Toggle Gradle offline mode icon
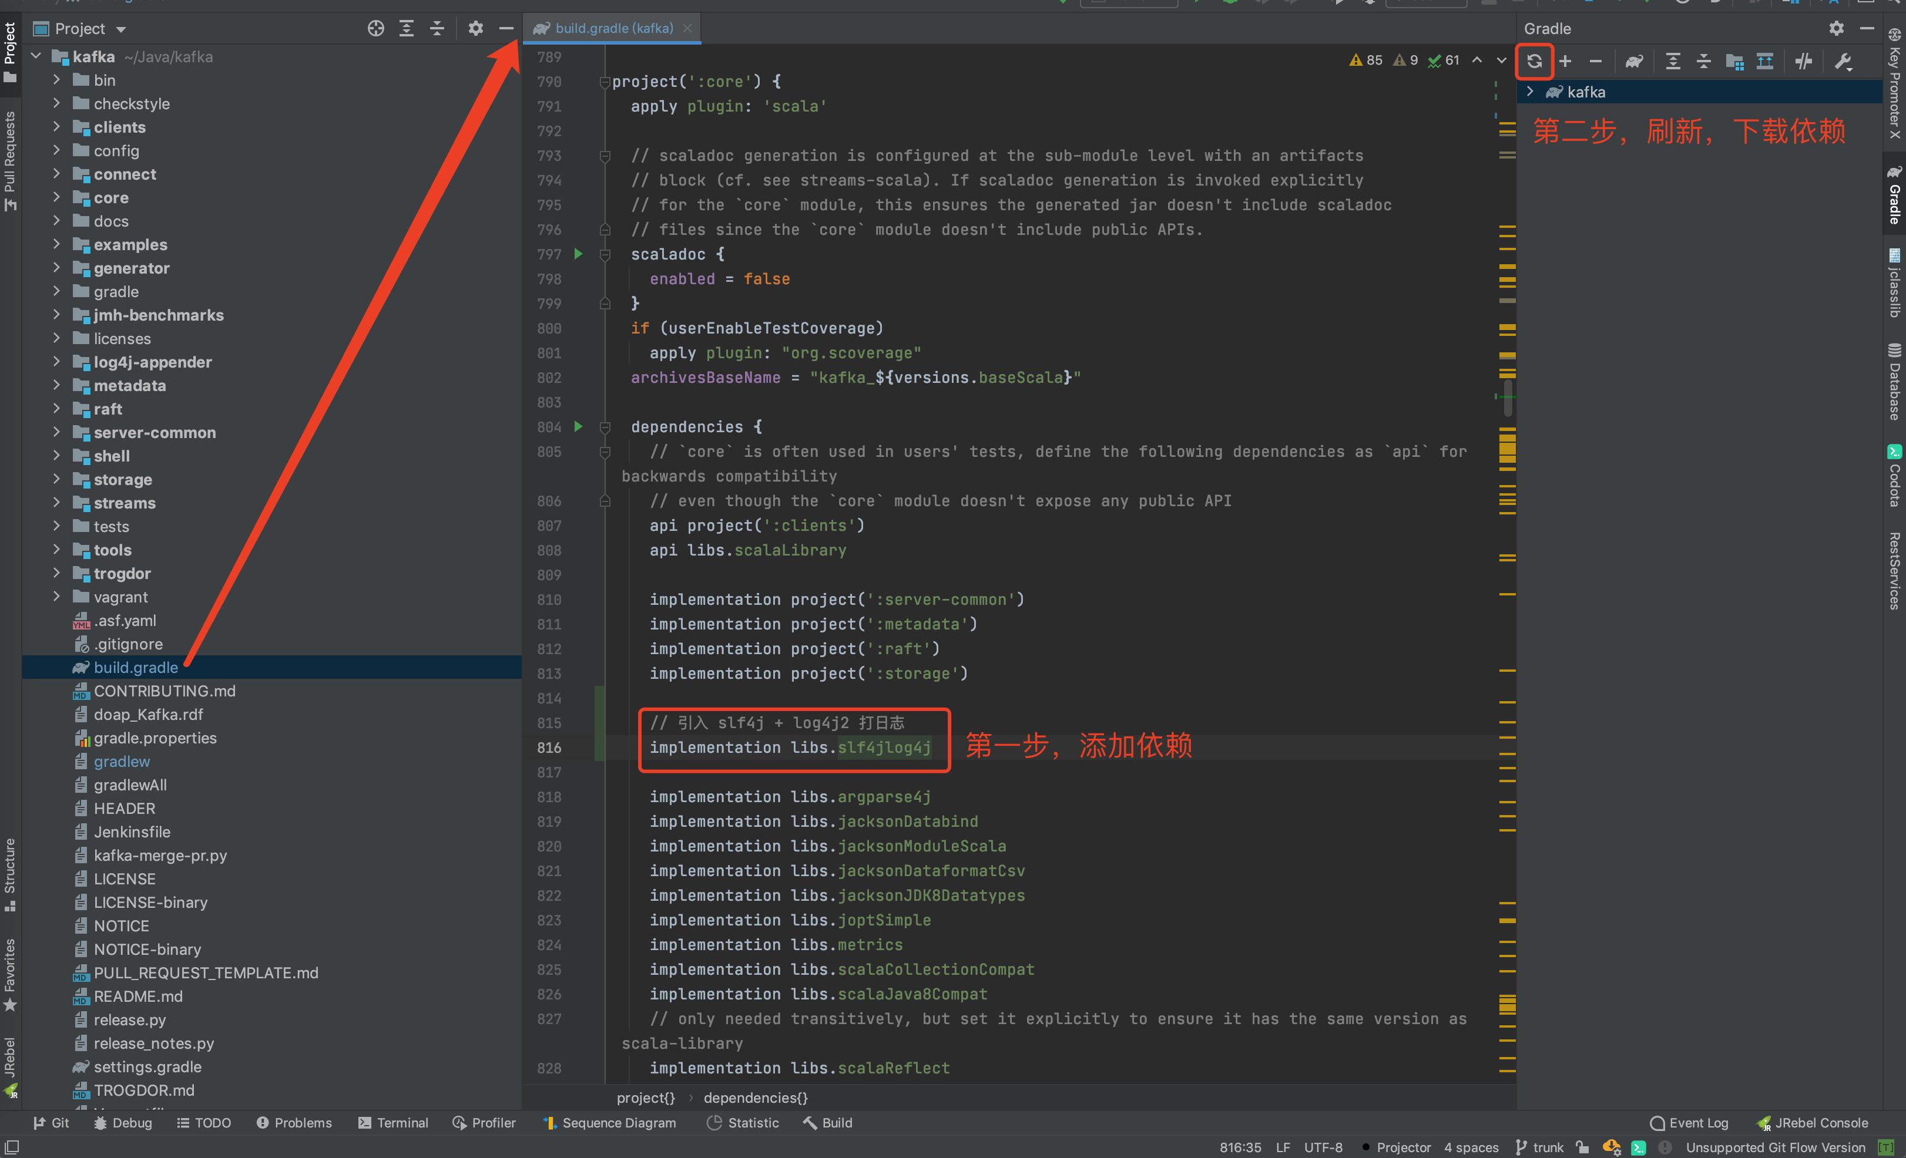The width and height of the screenshot is (1906, 1158). (1803, 61)
